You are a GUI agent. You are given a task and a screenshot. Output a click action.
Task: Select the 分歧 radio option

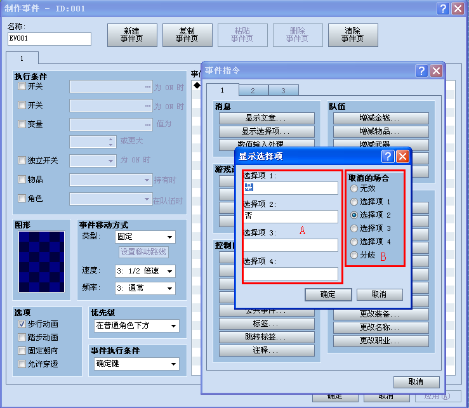pos(354,255)
